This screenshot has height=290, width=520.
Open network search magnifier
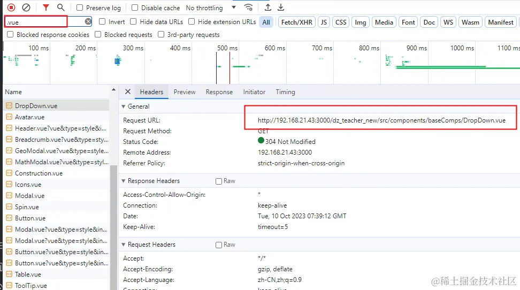coord(60,7)
